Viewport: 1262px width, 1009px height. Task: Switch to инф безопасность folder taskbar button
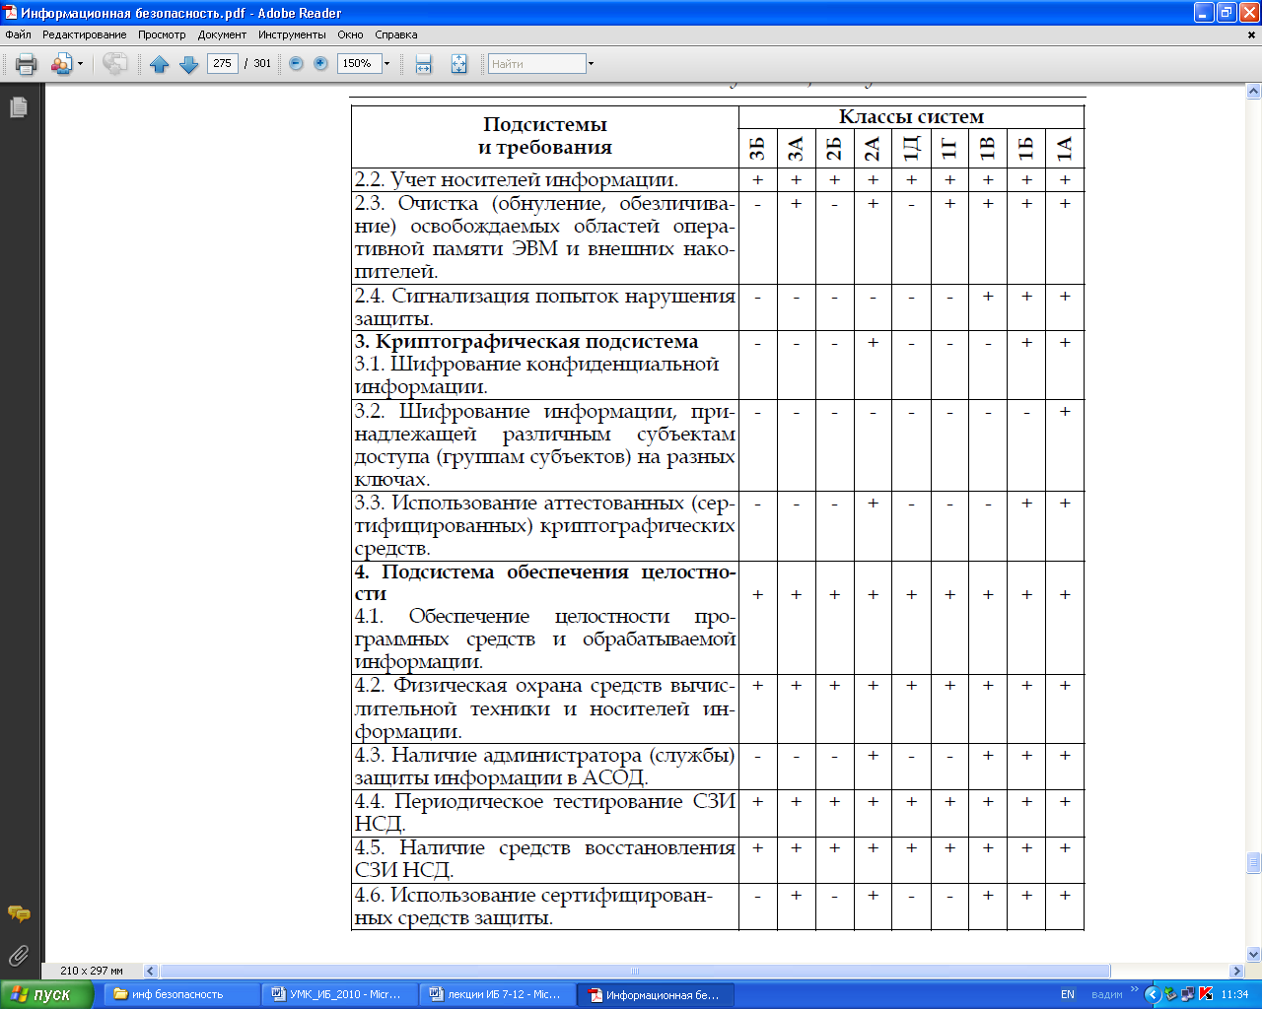click(x=183, y=994)
